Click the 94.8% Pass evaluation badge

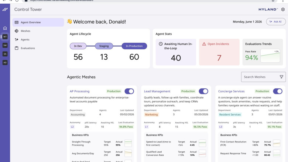(126, 127)
